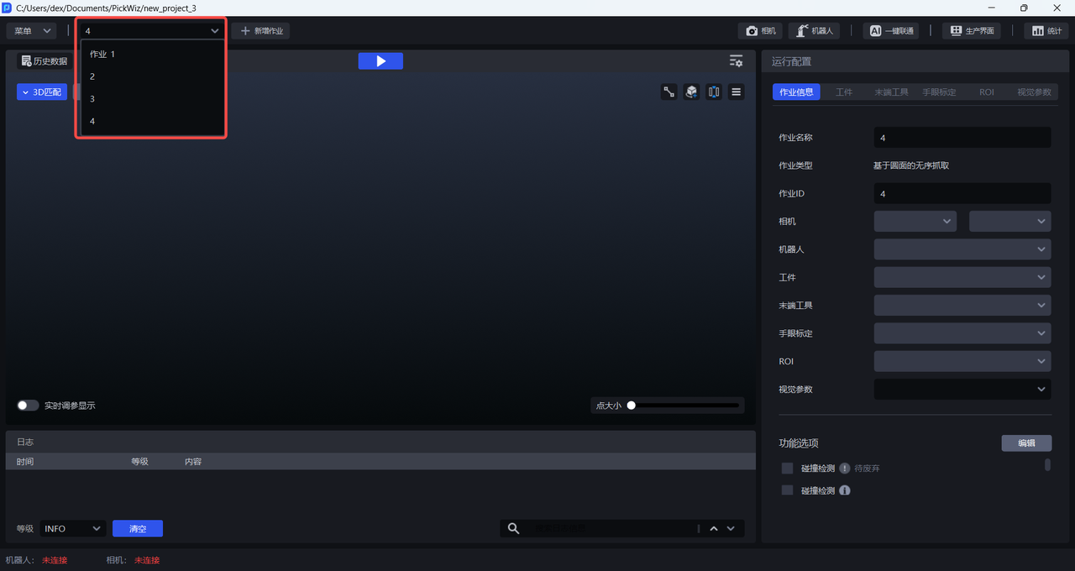Enable the second 碰撞检测 checkbox
The height and width of the screenshot is (571, 1075).
pyautogui.click(x=787, y=490)
